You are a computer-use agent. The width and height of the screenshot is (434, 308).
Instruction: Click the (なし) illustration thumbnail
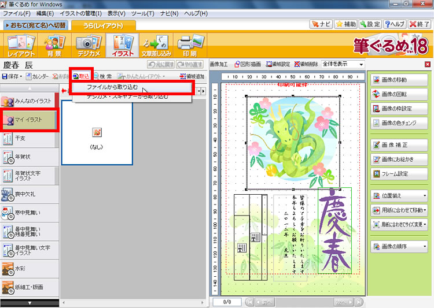pyautogui.click(x=97, y=133)
